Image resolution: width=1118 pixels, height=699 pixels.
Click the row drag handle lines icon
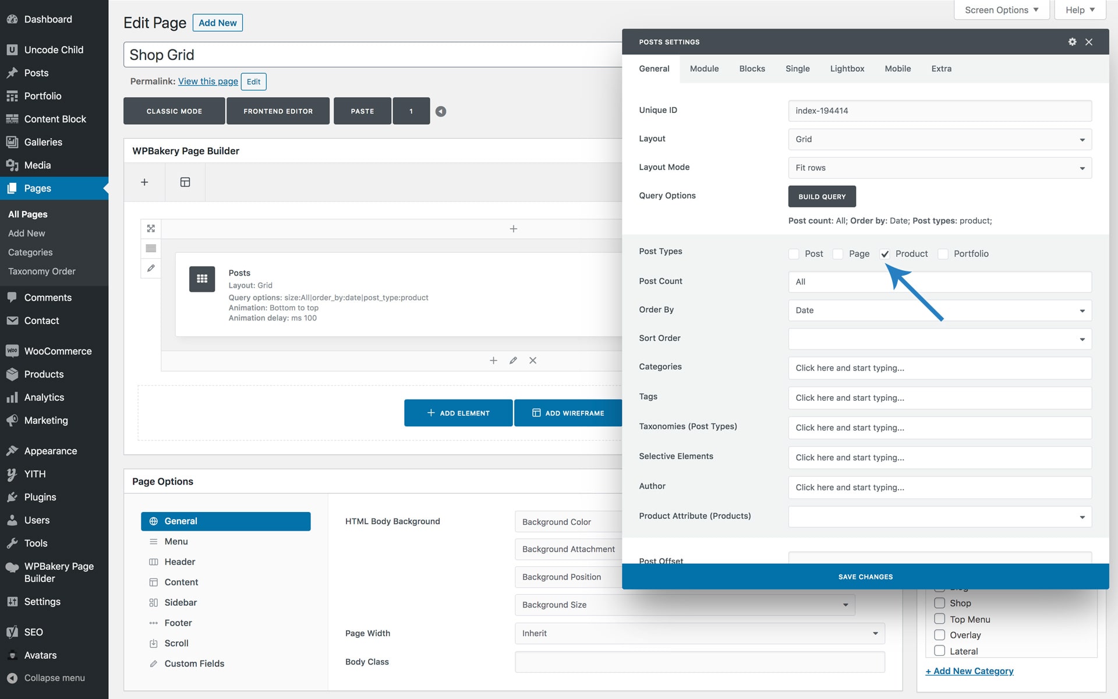point(151,248)
